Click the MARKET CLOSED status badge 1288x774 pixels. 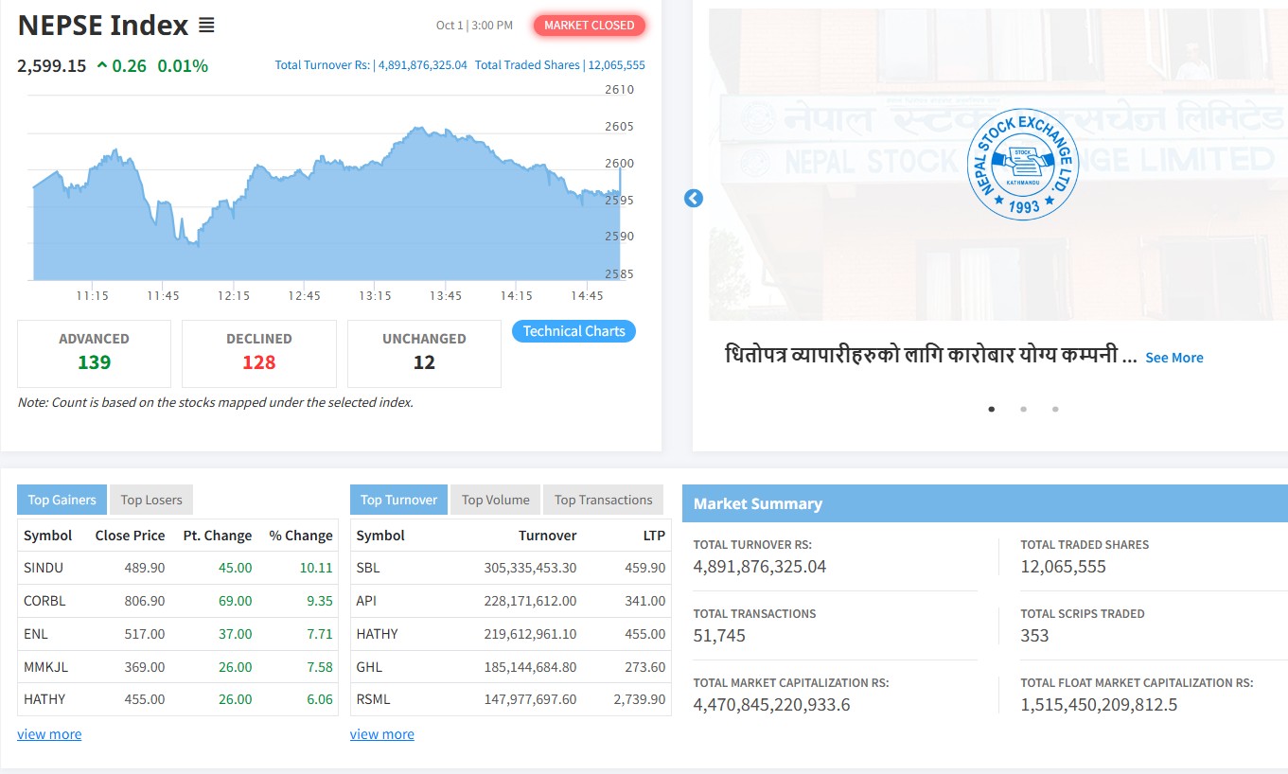click(x=590, y=26)
